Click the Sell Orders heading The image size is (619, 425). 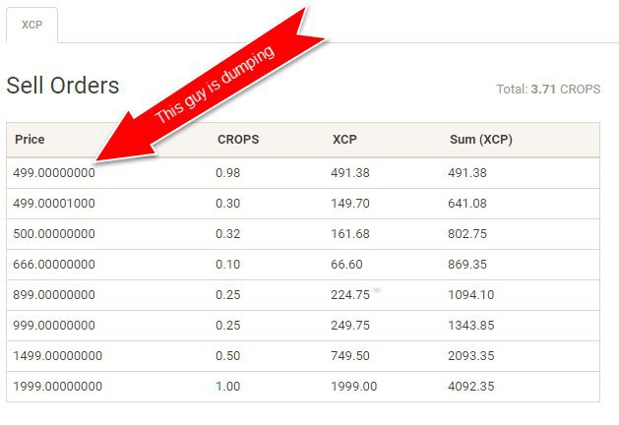pos(63,86)
